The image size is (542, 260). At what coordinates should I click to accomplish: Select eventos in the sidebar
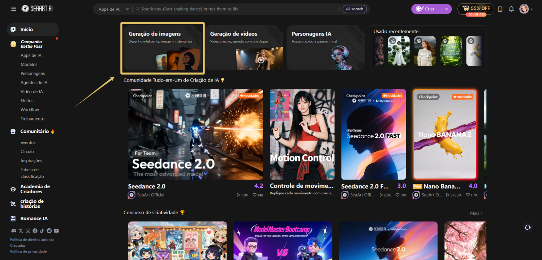pyautogui.click(x=28, y=142)
